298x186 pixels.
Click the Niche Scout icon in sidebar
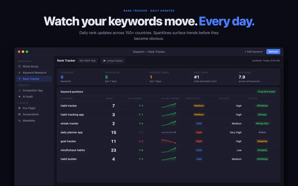coord(19,66)
